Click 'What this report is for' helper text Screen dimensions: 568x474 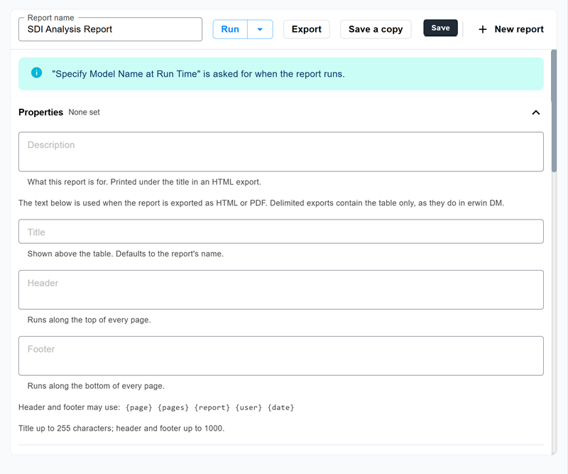pyautogui.click(x=144, y=182)
